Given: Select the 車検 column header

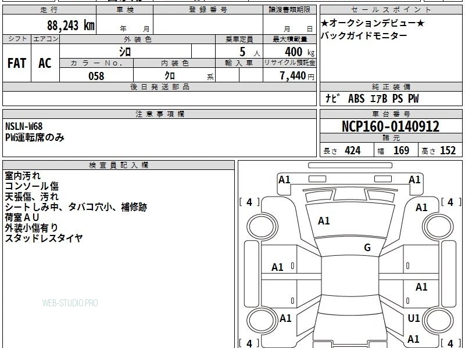Looking at the screenshot, I should pyautogui.click(x=125, y=10).
